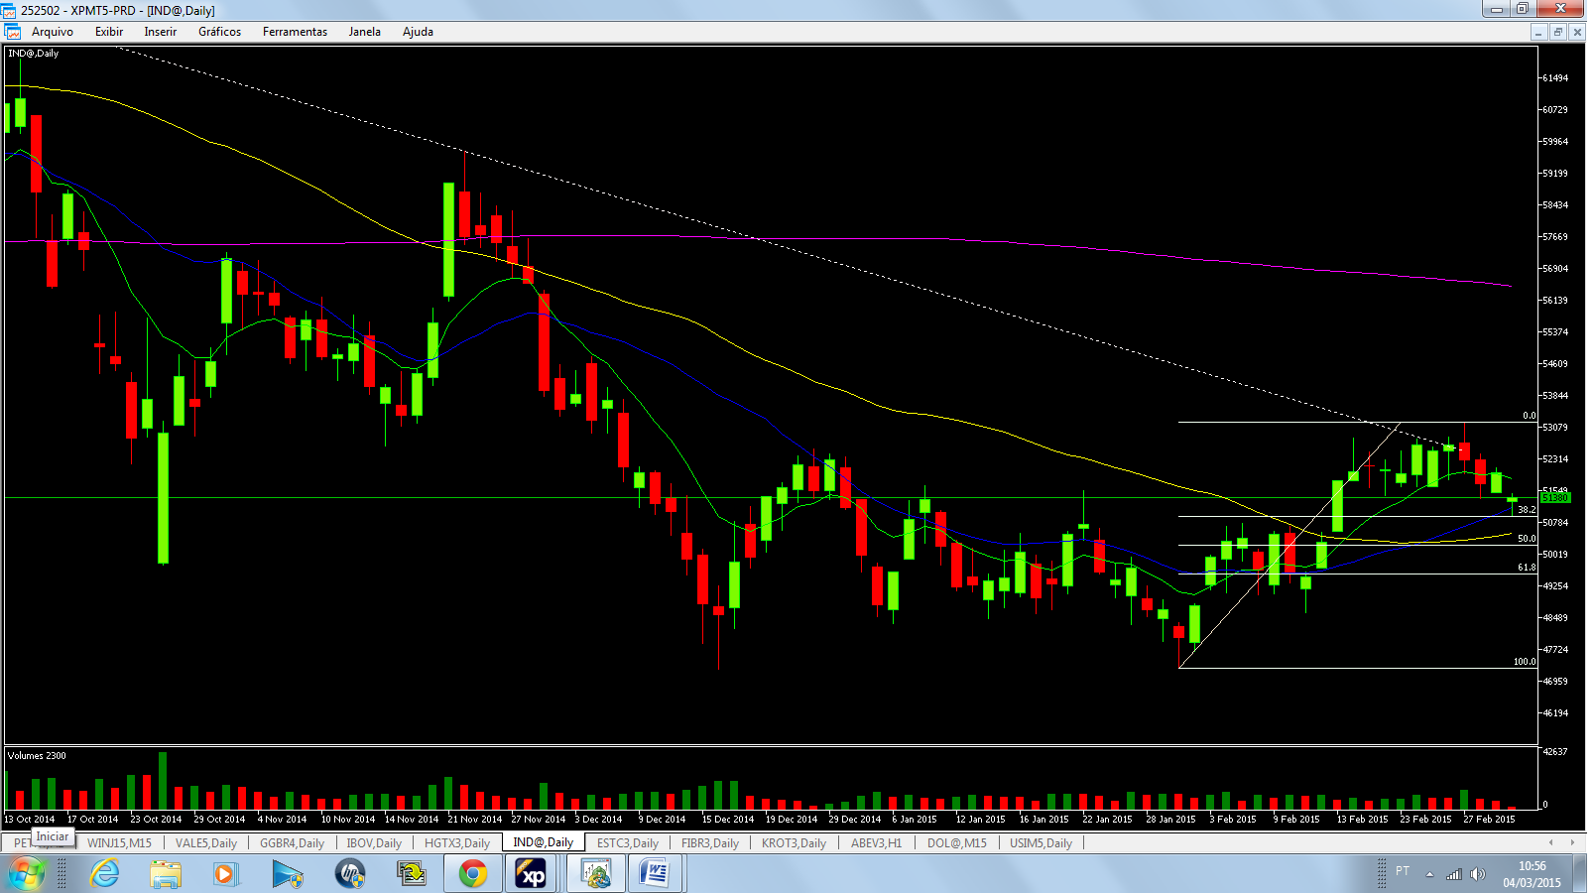Switch to IBOV,Daily chart tab
The width and height of the screenshot is (1595, 893).
pos(374,843)
